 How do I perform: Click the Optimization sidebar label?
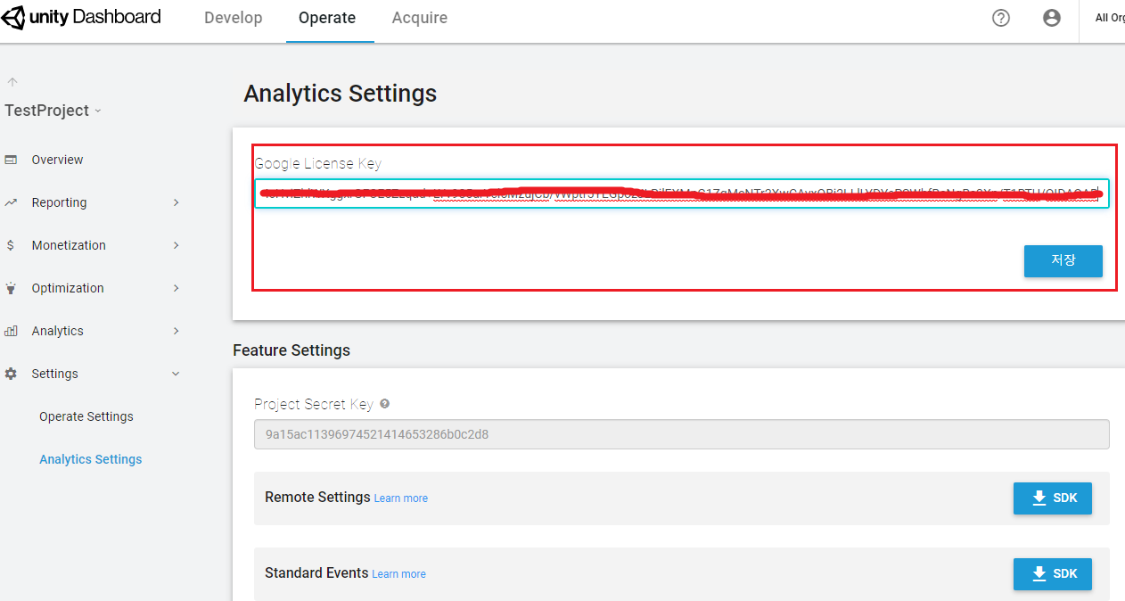click(x=68, y=288)
